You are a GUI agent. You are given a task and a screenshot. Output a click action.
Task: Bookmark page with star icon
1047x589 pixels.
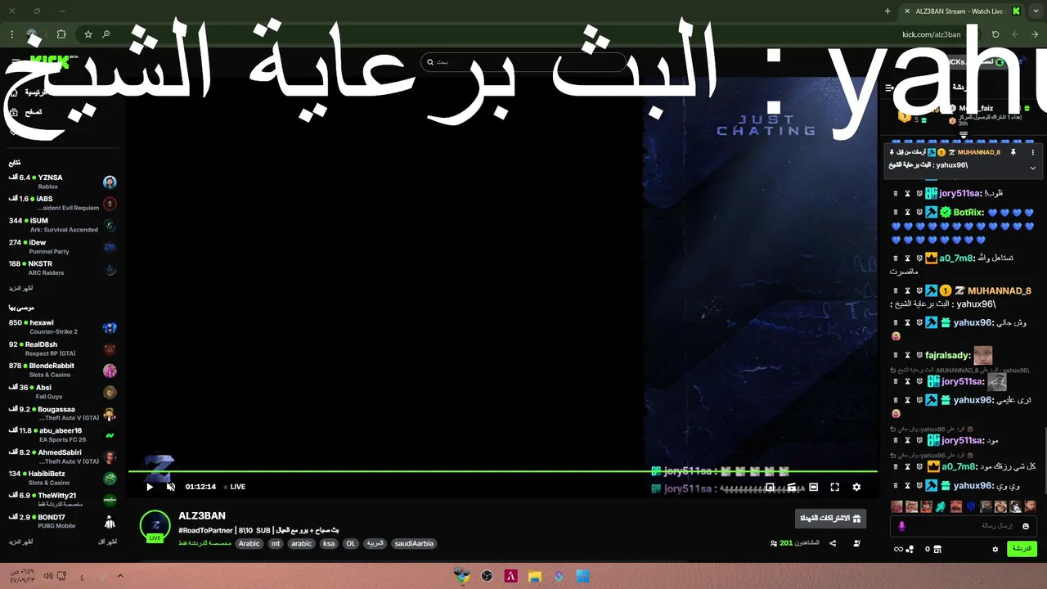[x=88, y=34]
